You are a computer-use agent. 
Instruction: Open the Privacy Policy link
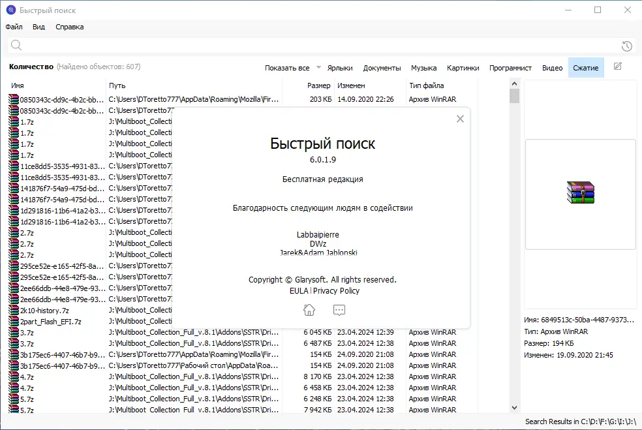click(x=336, y=291)
